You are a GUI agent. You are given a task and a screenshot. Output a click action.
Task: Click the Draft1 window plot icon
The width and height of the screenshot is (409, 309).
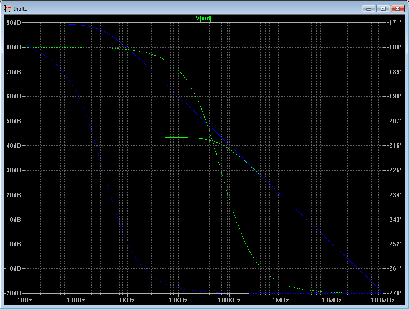8,9
